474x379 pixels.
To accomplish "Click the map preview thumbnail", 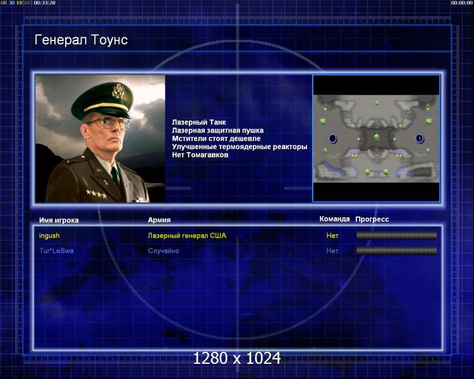I will 377,138.
